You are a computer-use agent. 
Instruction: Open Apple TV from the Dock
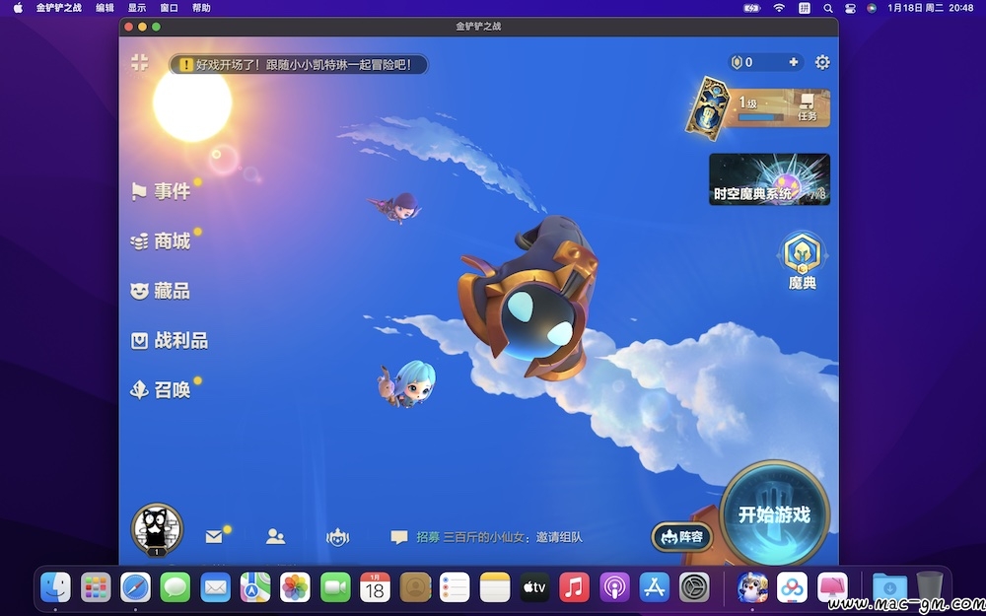(x=534, y=587)
